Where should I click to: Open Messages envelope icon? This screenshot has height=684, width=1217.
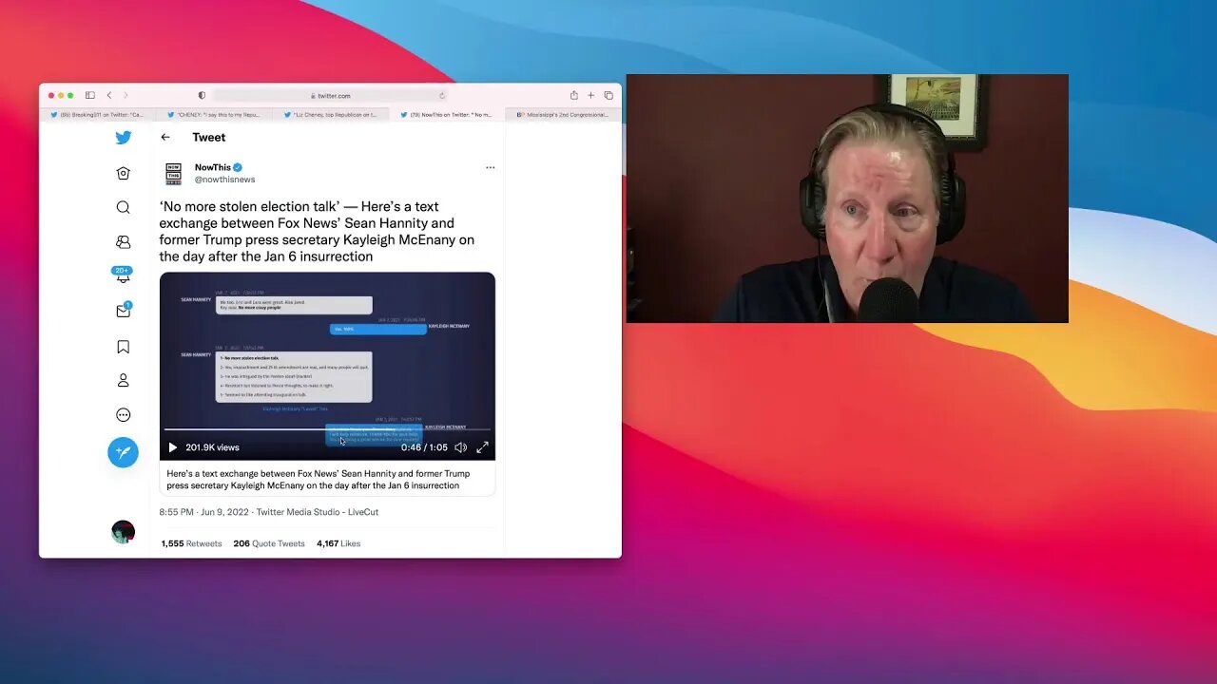pos(123,311)
